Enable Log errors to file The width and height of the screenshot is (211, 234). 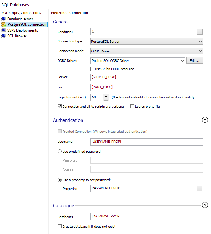point(132,107)
